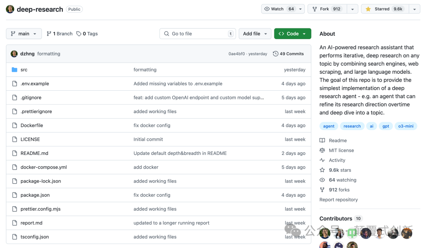
Task: Open the latest commit message formatting
Action: 49,54
